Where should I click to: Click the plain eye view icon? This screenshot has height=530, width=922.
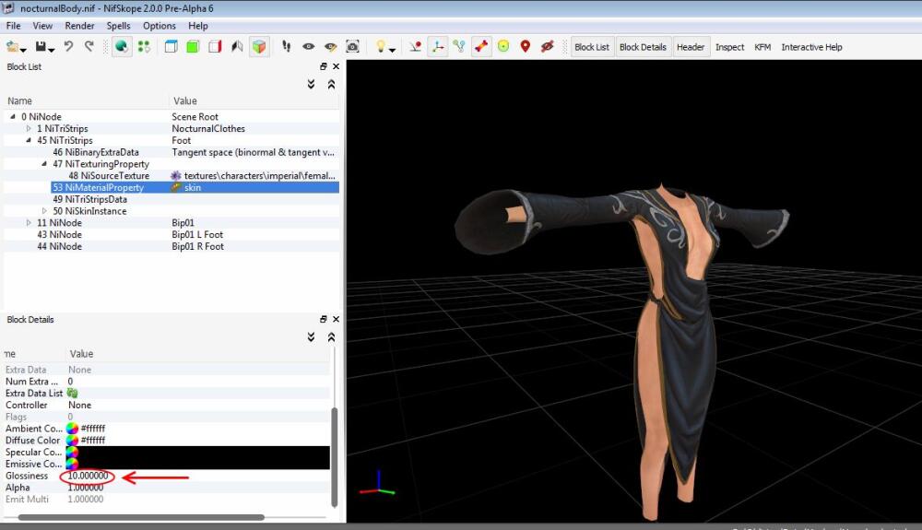[x=308, y=46]
